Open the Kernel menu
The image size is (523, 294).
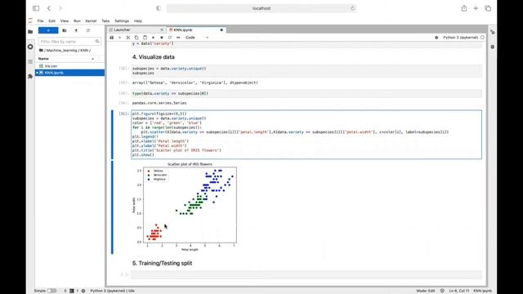[x=91, y=21]
